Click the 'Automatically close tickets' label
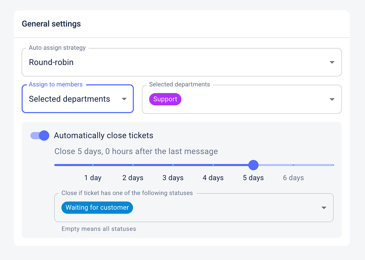Viewport: 365px width, 260px height. (x=103, y=135)
